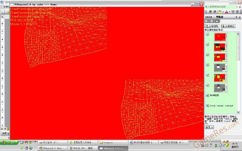The image size is (242, 151).
Task: Click the Start (开始) button
Action: pyautogui.click(x=9, y=142)
